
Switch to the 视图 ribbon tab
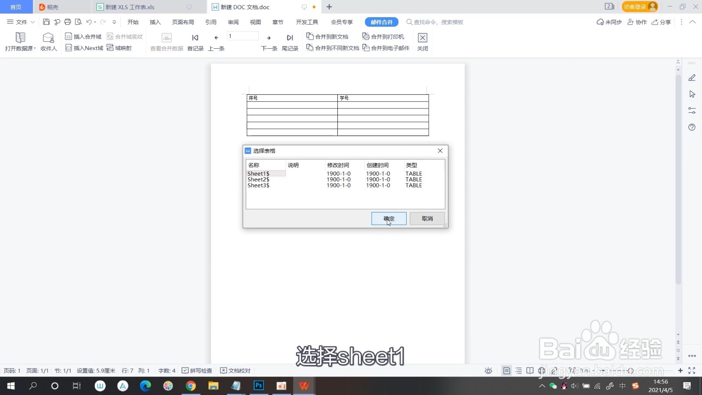click(x=255, y=22)
